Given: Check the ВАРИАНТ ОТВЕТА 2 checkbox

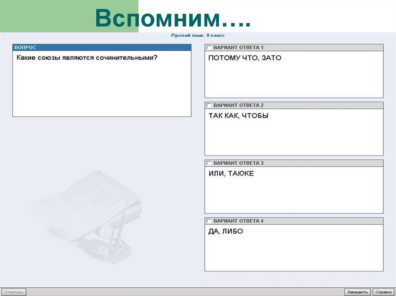Looking at the screenshot, I should pos(209,105).
